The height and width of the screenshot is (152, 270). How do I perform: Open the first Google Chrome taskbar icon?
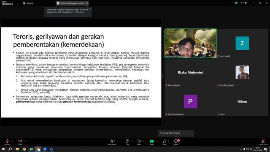(24, 149)
